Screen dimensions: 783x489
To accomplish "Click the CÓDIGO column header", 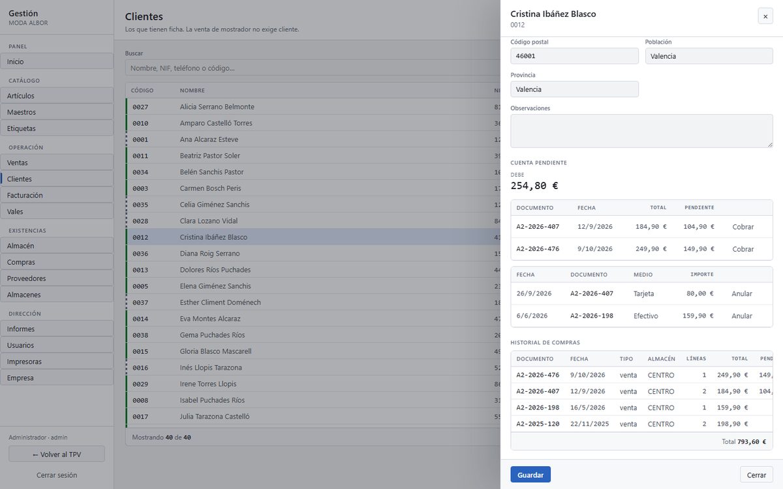I will point(142,91).
